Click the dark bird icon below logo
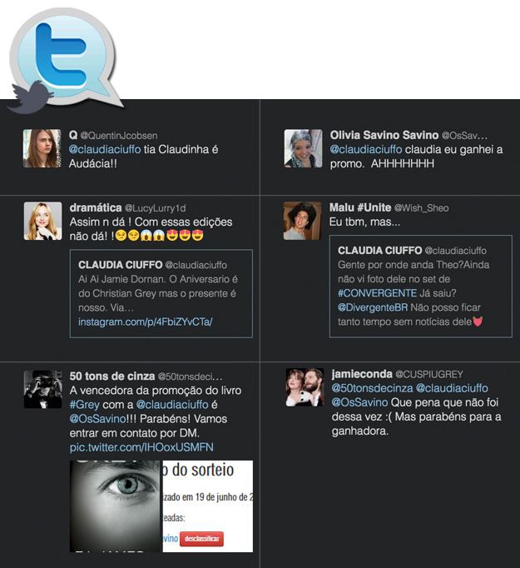This screenshot has width=520, height=568. pyautogui.click(x=31, y=97)
